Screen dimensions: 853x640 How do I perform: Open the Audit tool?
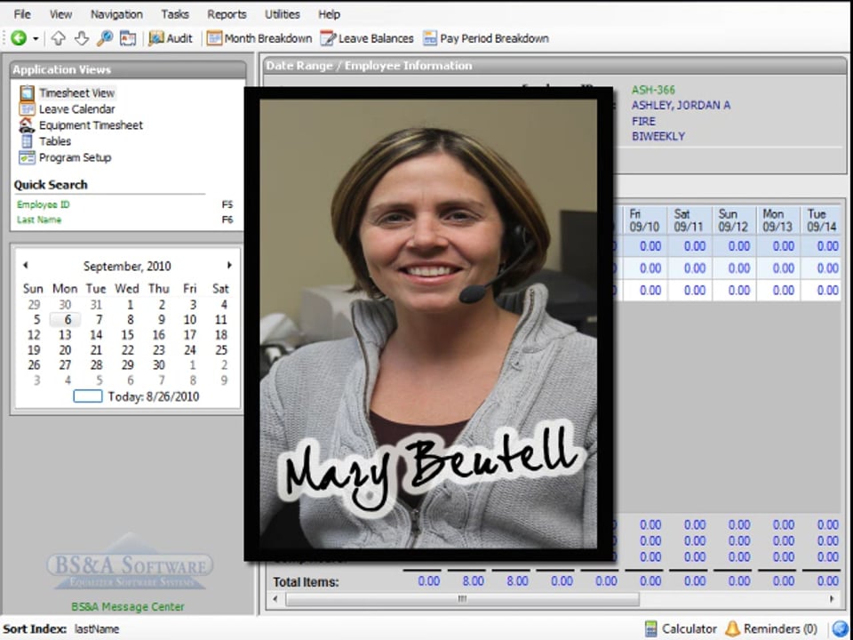coord(171,38)
